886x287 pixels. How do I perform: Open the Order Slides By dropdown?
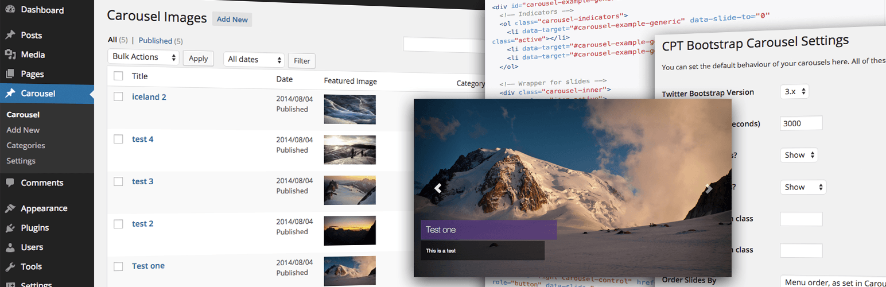pos(833,281)
